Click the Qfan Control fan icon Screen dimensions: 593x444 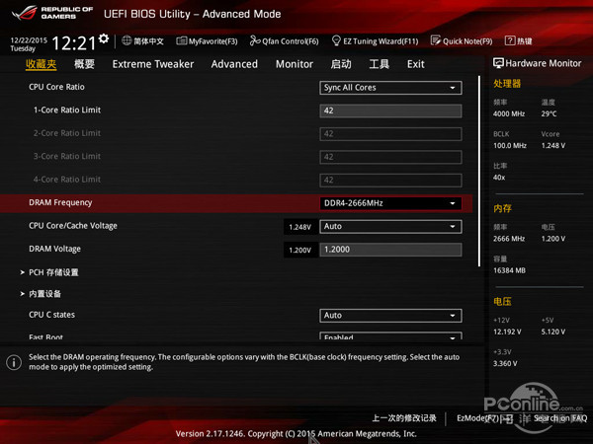tap(255, 40)
